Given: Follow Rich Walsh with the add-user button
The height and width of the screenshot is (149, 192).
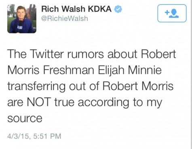Looking at the screenshot, I should coord(172,13).
